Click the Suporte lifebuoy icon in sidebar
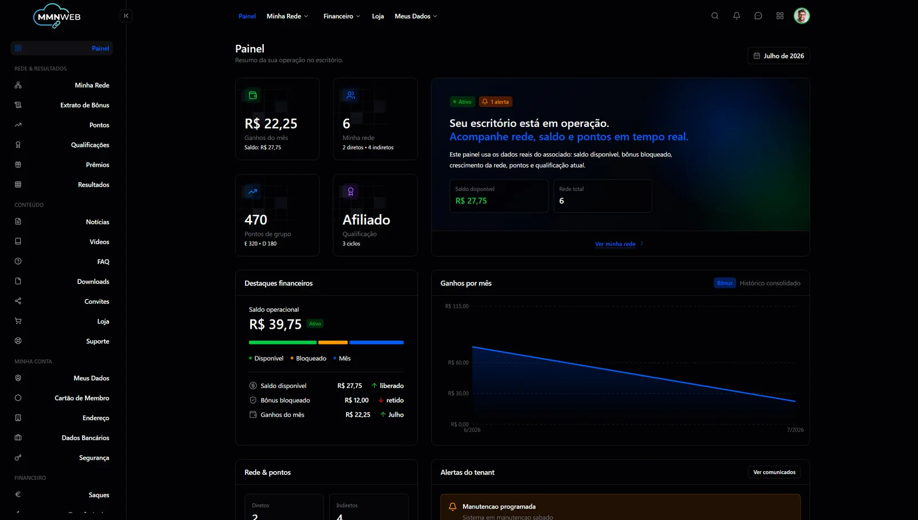The image size is (918, 520). pyautogui.click(x=18, y=341)
